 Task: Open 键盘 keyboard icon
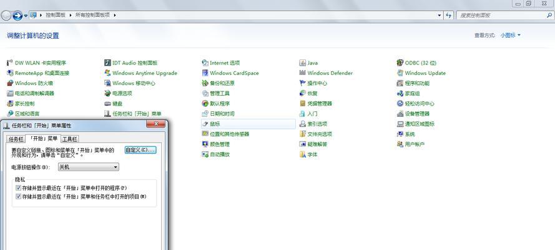tap(107, 104)
